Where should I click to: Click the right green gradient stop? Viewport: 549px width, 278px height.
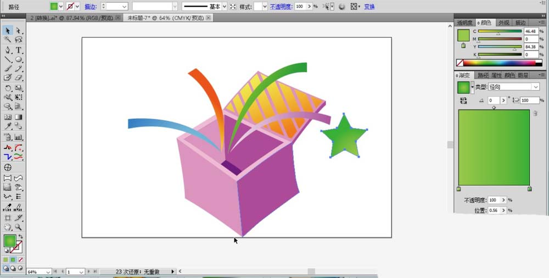coord(529,189)
